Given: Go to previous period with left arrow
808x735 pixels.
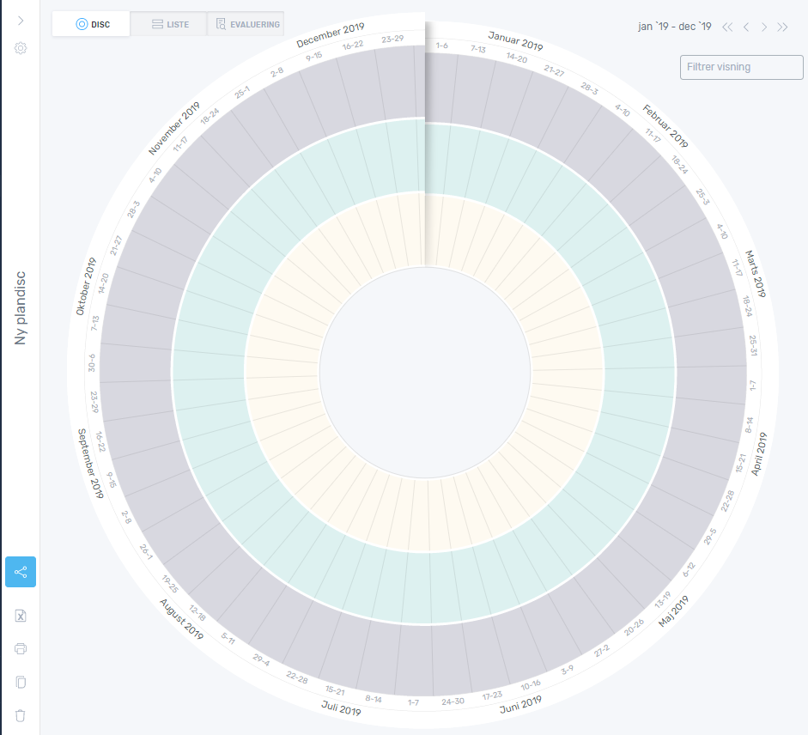Looking at the screenshot, I should click(x=746, y=27).
